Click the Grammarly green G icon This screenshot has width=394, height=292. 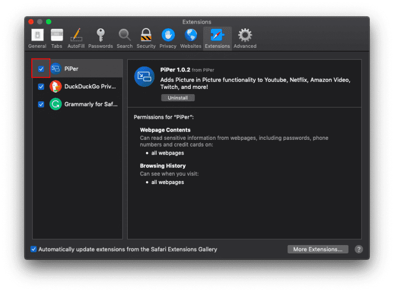click(55, 104)
